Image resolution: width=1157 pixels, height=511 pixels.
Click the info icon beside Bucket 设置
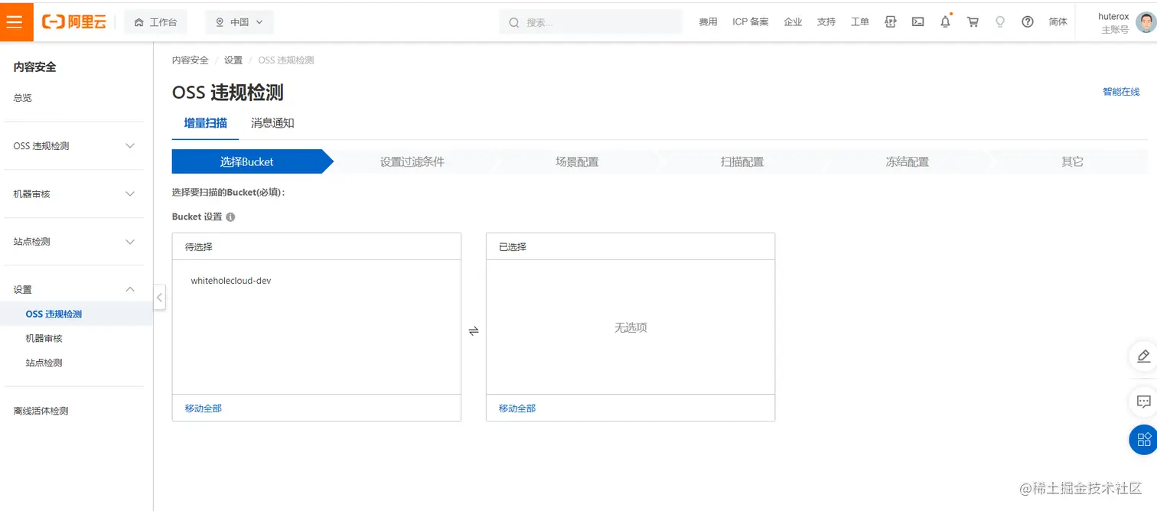(x=232, y=216)
